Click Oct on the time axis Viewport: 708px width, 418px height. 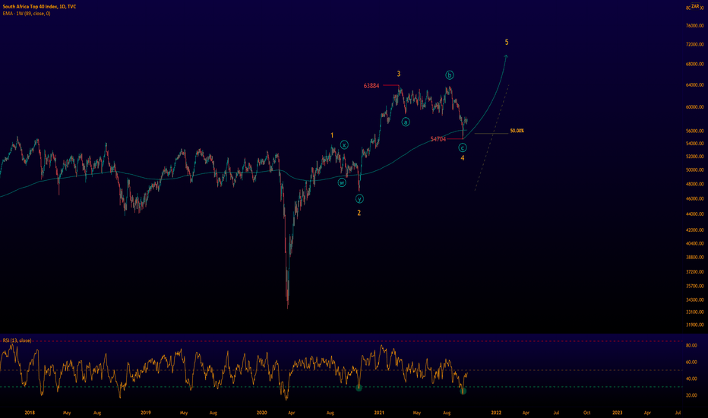(x=586, y=413)
